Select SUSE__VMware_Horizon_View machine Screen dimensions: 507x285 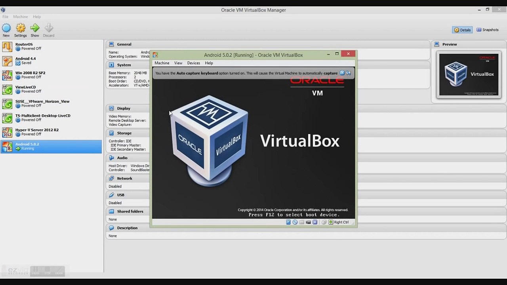coord(51,104)
